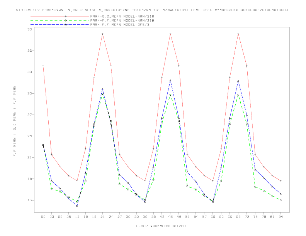Click x-axis tick label 06

60,217
